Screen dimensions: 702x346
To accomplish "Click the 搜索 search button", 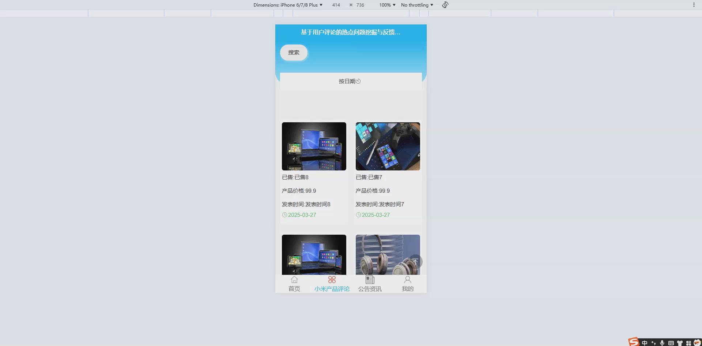I will click(294, 53).
